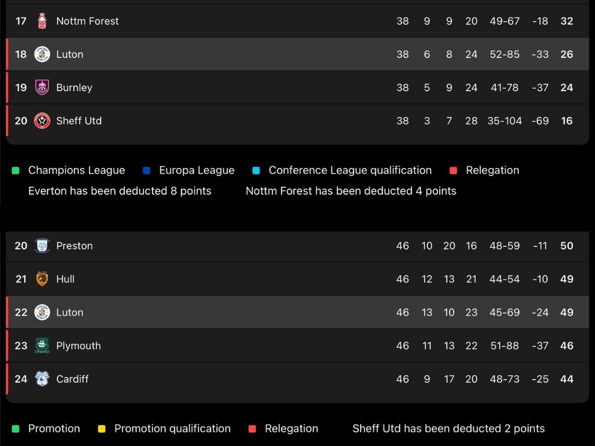Select the Cardiff team name

72,379
